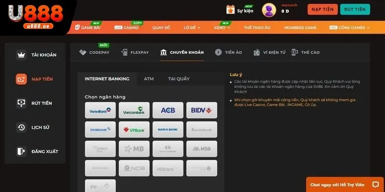Click the orange Nạp tiền header button
Viewport: 385px width, 192px height.
[322, 10]
